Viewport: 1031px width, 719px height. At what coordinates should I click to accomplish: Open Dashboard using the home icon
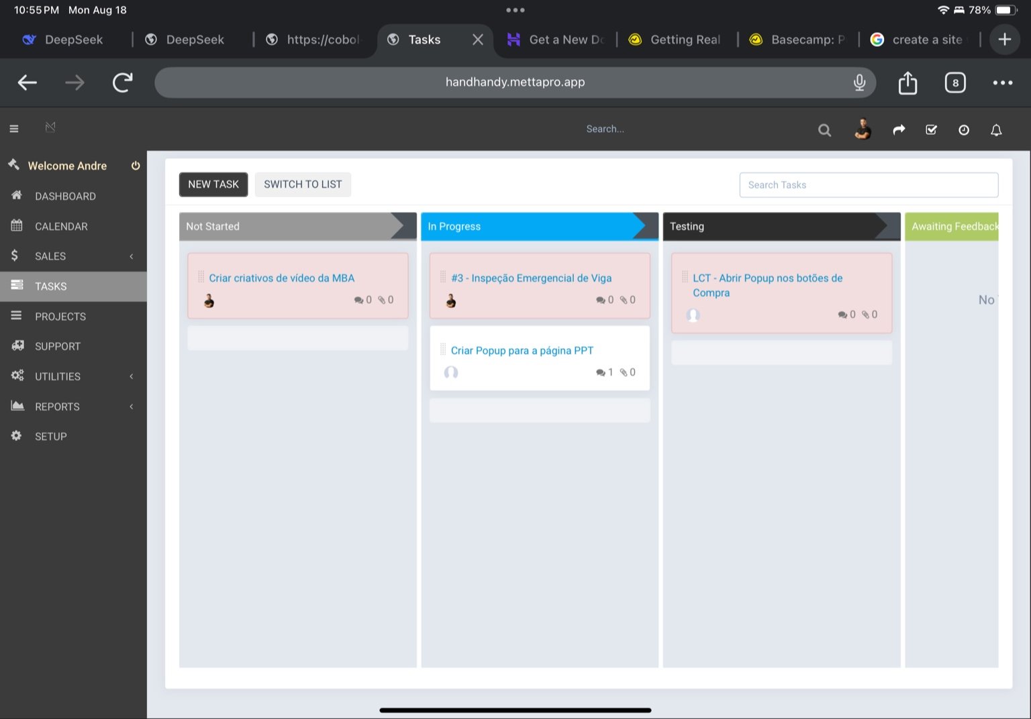[16, 196]
